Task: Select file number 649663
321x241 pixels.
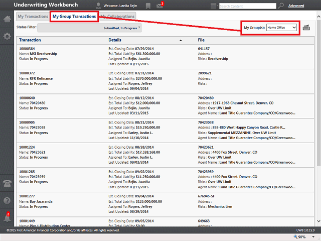Action: point(204,221)
